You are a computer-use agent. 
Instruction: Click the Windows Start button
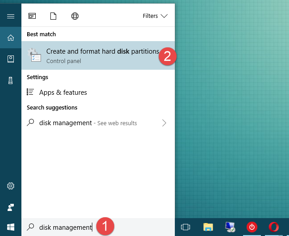coord(11,227)
